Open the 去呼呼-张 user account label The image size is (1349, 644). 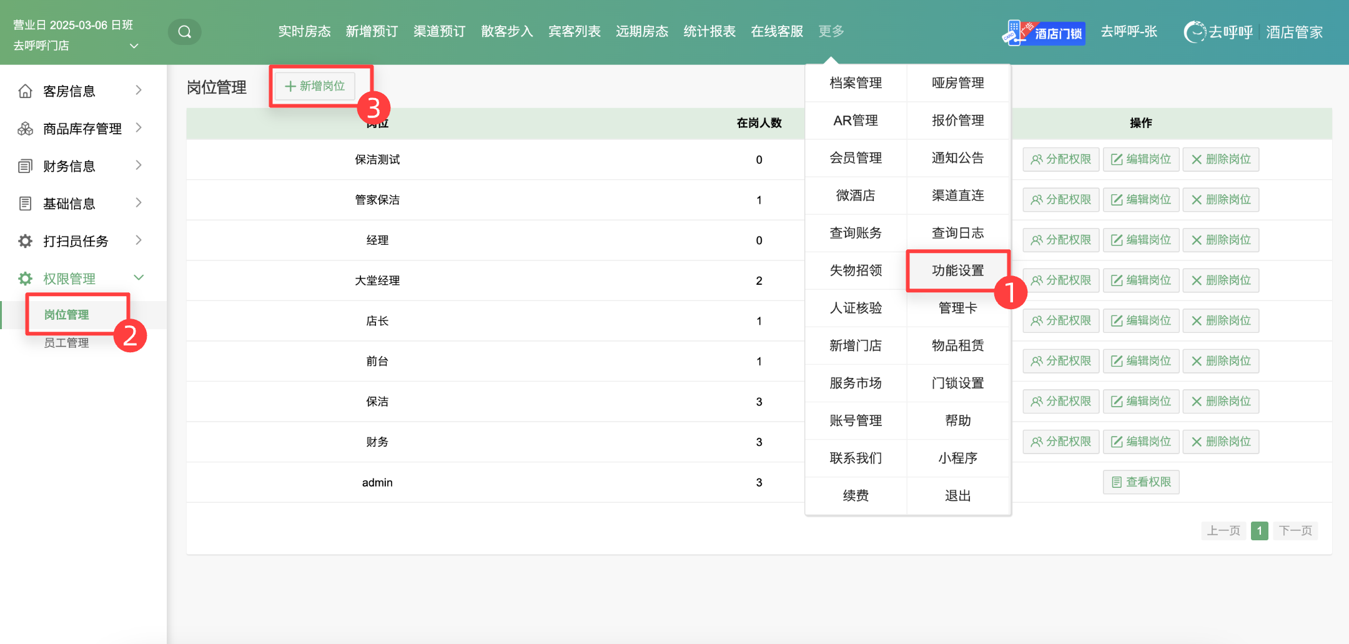click(1129, 32)
